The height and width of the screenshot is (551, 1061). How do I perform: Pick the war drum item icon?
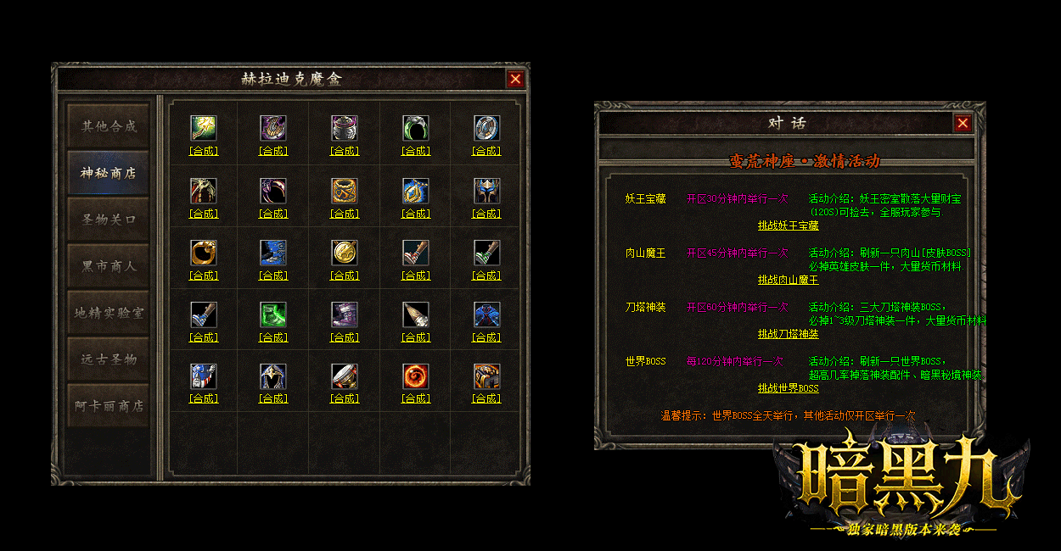coord(345,377)
